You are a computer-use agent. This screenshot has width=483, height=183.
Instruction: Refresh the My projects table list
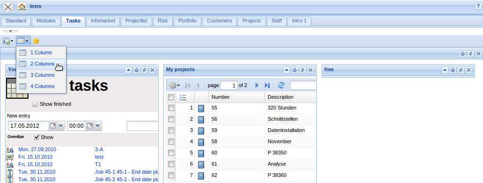(x=281, y=85)
